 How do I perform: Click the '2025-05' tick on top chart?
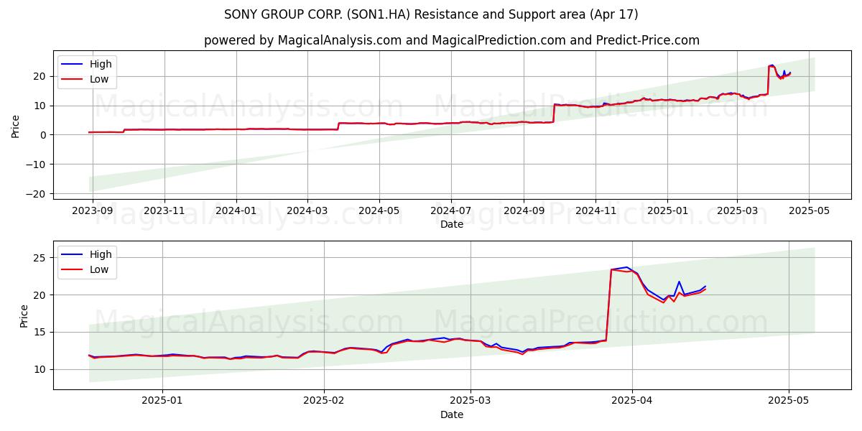point(809,211)
